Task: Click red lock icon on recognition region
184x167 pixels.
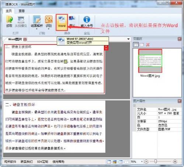Action: [106, 48]
